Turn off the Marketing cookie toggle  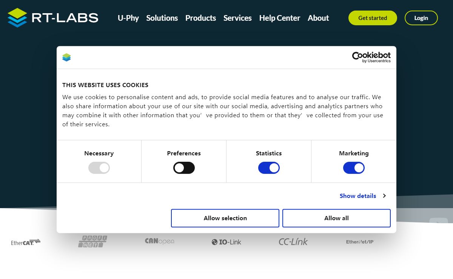(354, 168)
